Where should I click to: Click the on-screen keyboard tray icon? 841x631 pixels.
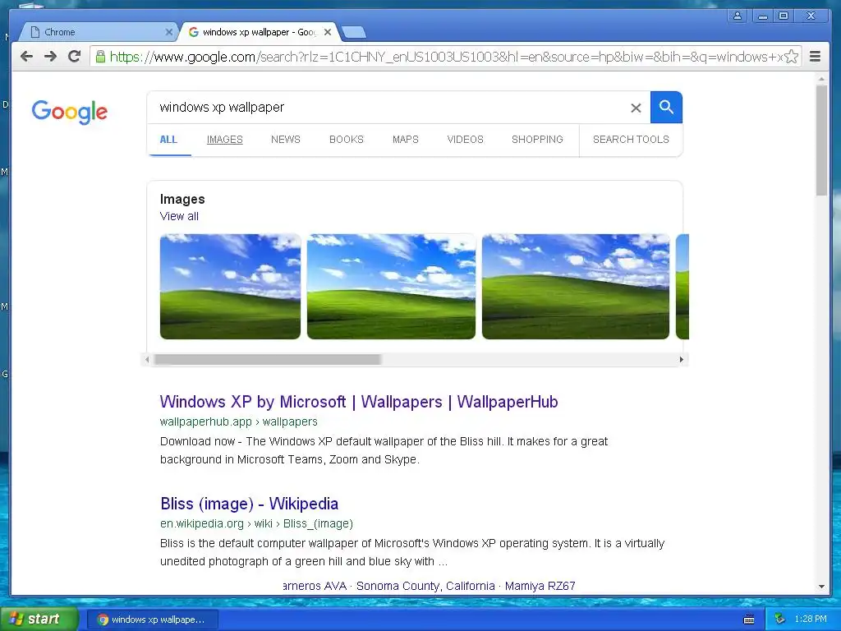click(749, 619)
